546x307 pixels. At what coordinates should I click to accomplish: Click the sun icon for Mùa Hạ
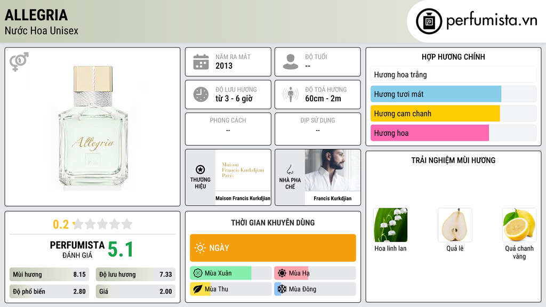click(x=282, y=273)
